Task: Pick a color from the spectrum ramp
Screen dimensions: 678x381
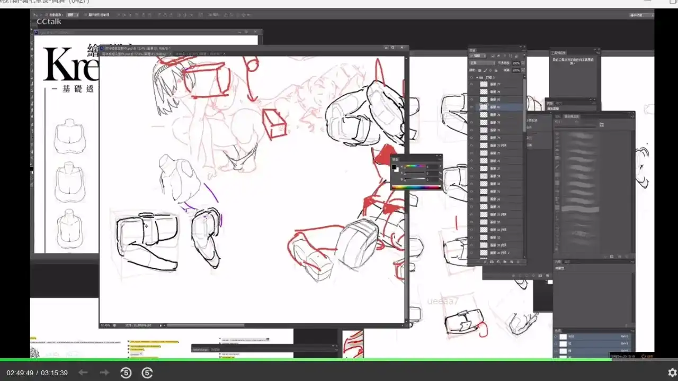Action: click(x=416, y=187)
